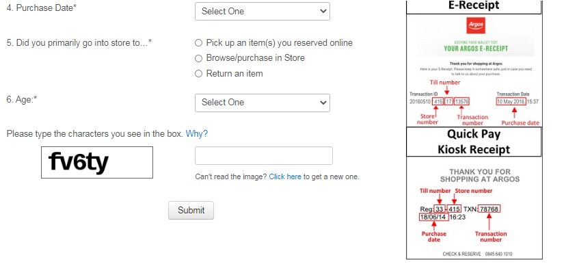The height and width of the screenshot is (277, 564).
Task: Select the 'Return an item' radio button
Action: (199, 73)
